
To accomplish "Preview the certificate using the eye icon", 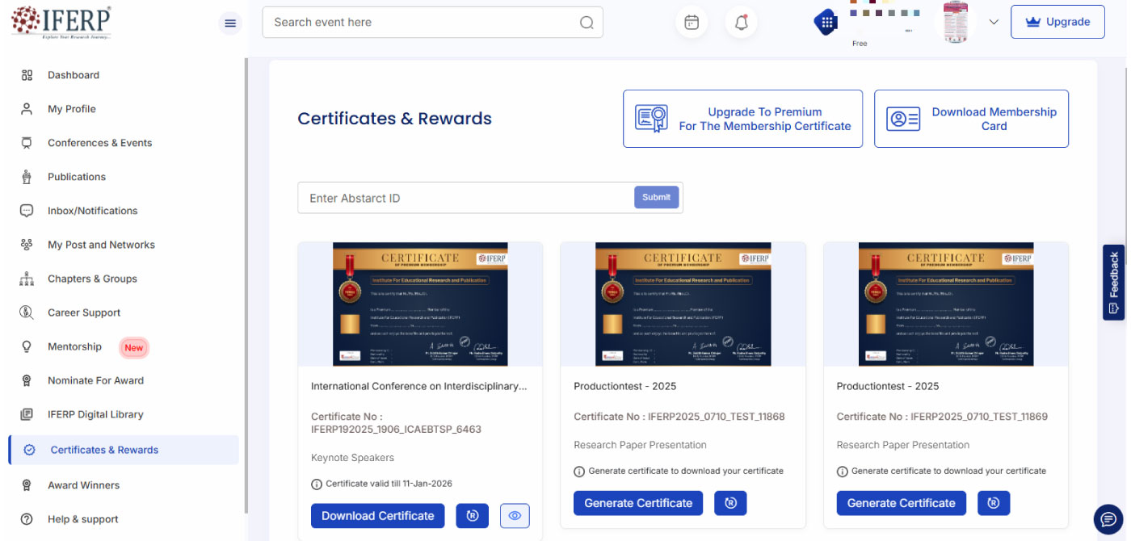I will [515, 515].
